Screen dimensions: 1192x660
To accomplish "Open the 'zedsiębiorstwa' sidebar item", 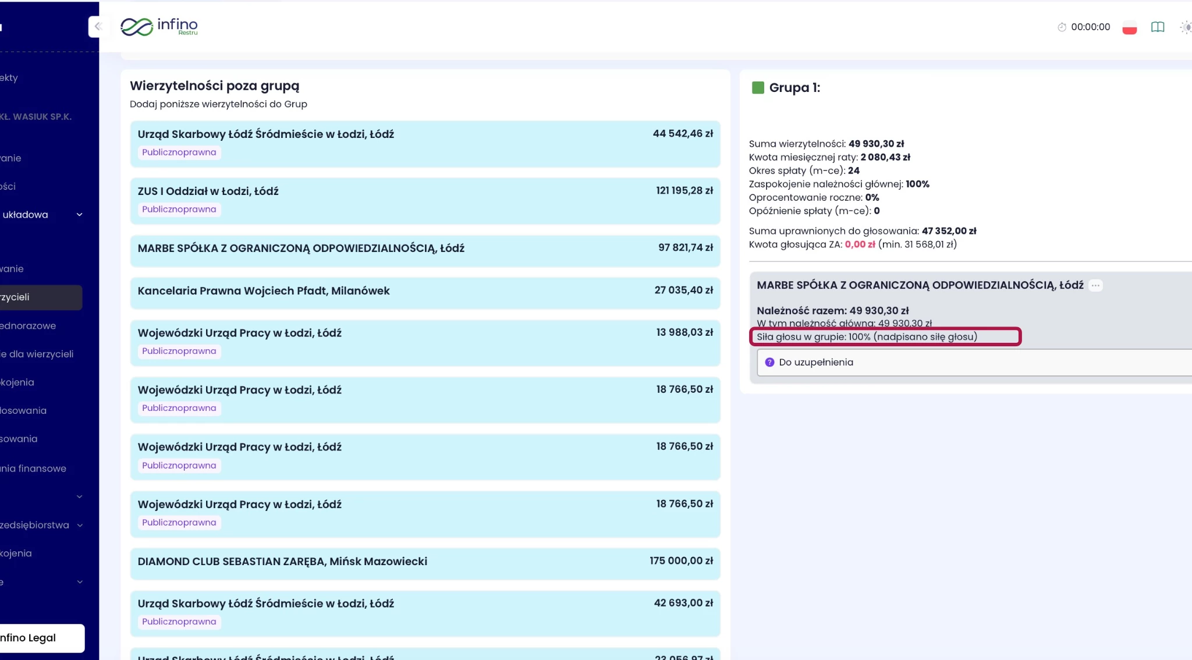I will click(35, 525).
